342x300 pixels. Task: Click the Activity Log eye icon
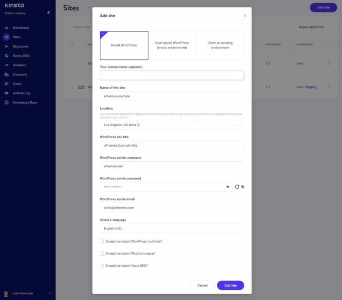[x=7, y=93]
